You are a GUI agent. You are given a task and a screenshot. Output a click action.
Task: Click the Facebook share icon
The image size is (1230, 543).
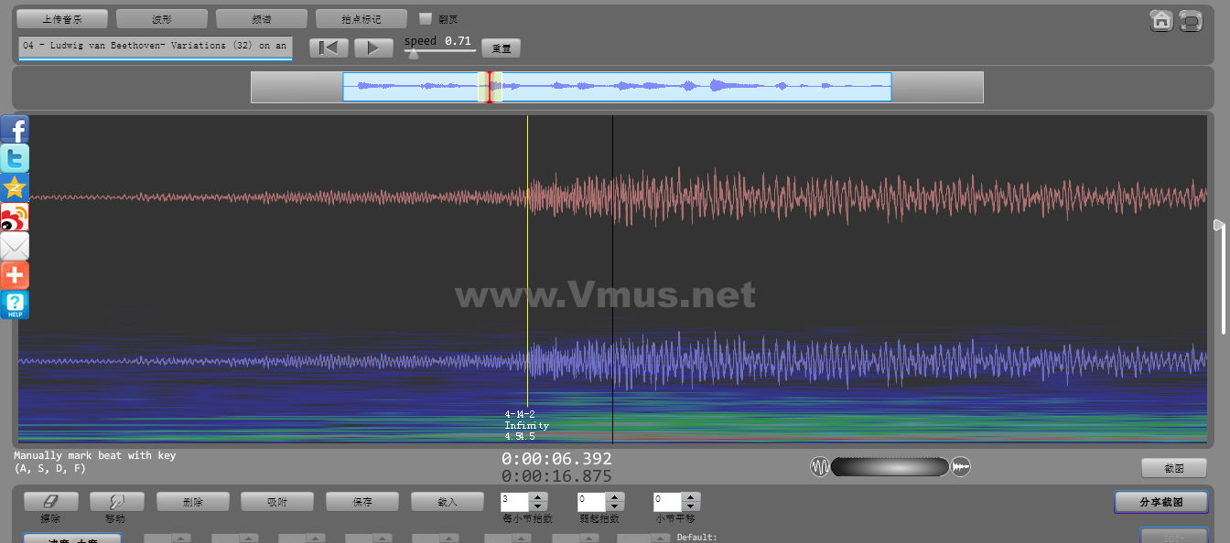click(x=15, y=130)
